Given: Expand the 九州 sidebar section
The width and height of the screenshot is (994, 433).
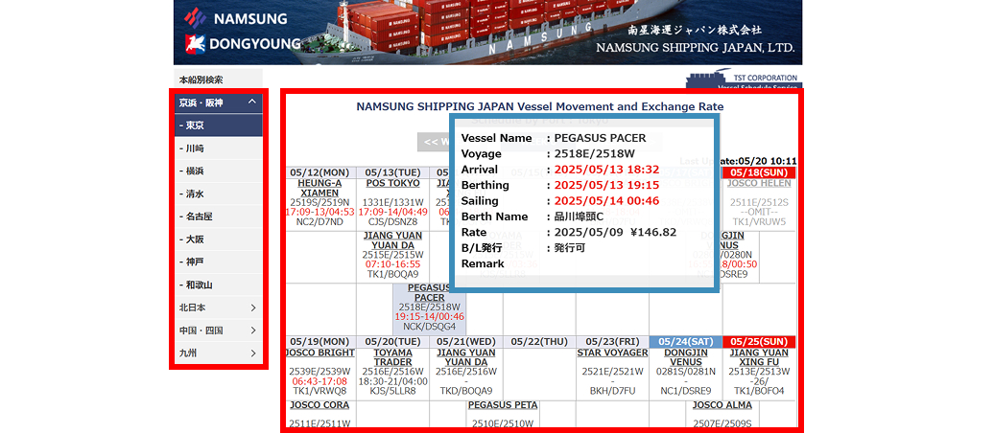Looking at the screenshot, I should click(x=218, y=353).
